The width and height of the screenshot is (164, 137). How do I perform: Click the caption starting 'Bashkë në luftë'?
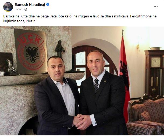80,19
